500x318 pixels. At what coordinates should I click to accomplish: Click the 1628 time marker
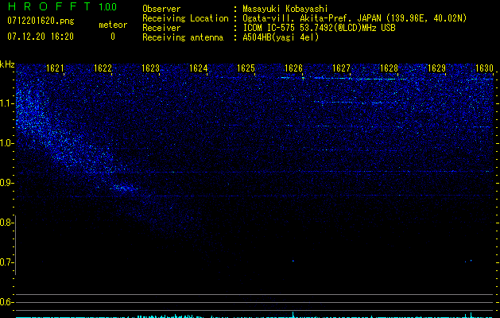click(x=389, y=68)
